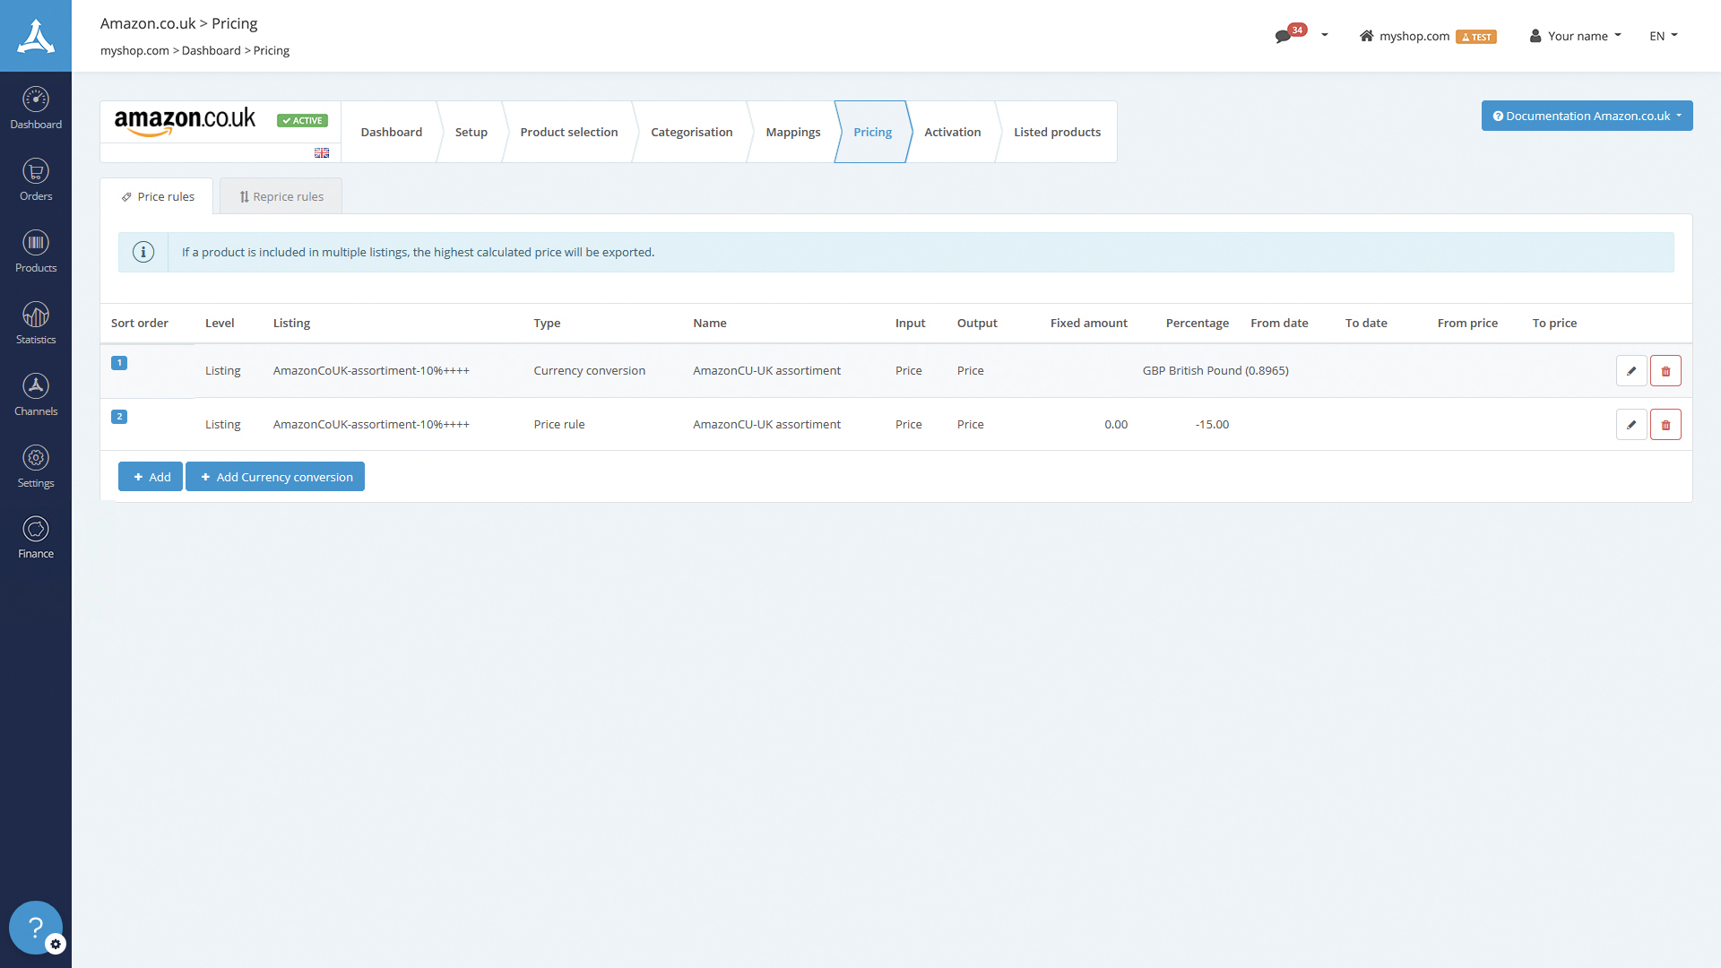Click the myshop.com home link in the header
The width and height of the screenshot is (1721, 968).
1414,36
